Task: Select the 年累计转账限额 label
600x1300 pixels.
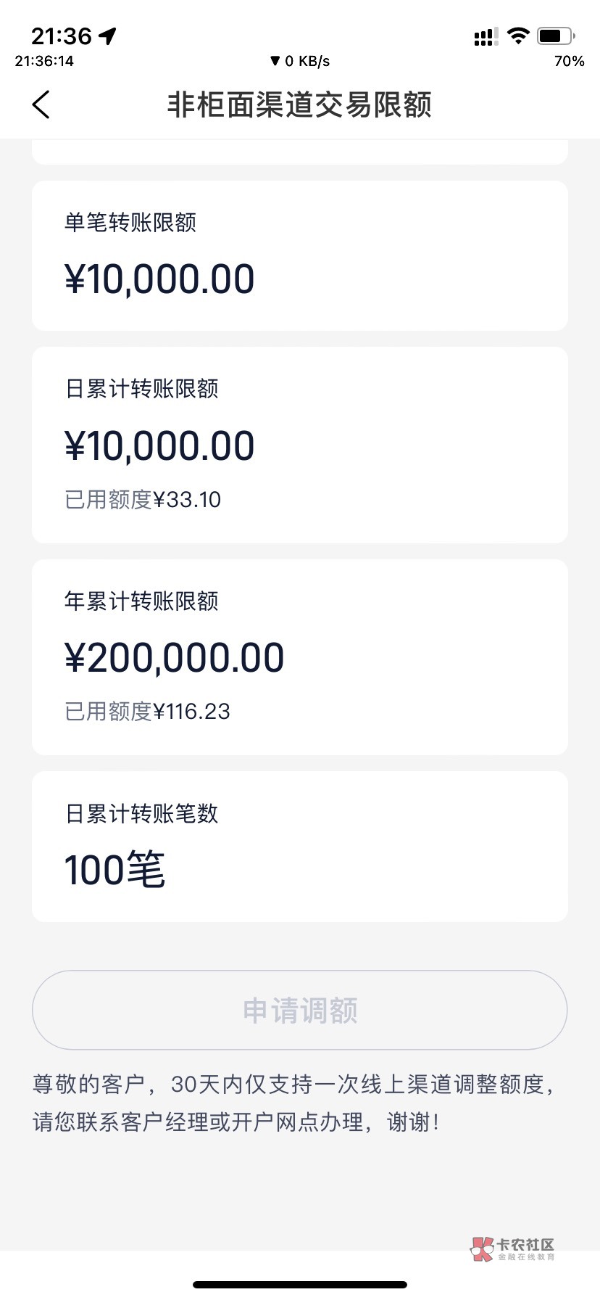Action: point(141,601)
